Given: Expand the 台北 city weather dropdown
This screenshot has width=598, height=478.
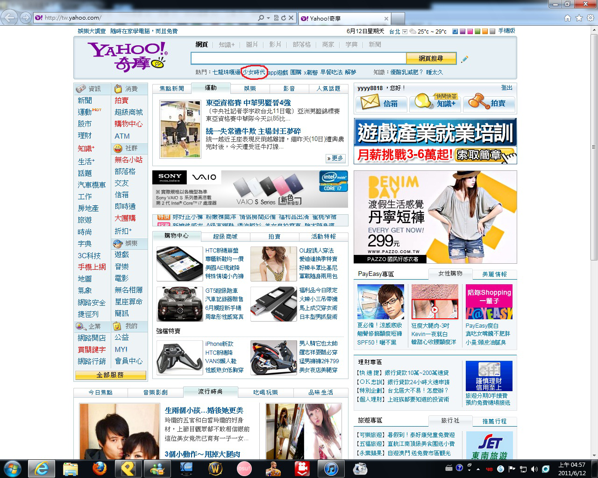Looking at the screenshot, I should pos(405,32).
